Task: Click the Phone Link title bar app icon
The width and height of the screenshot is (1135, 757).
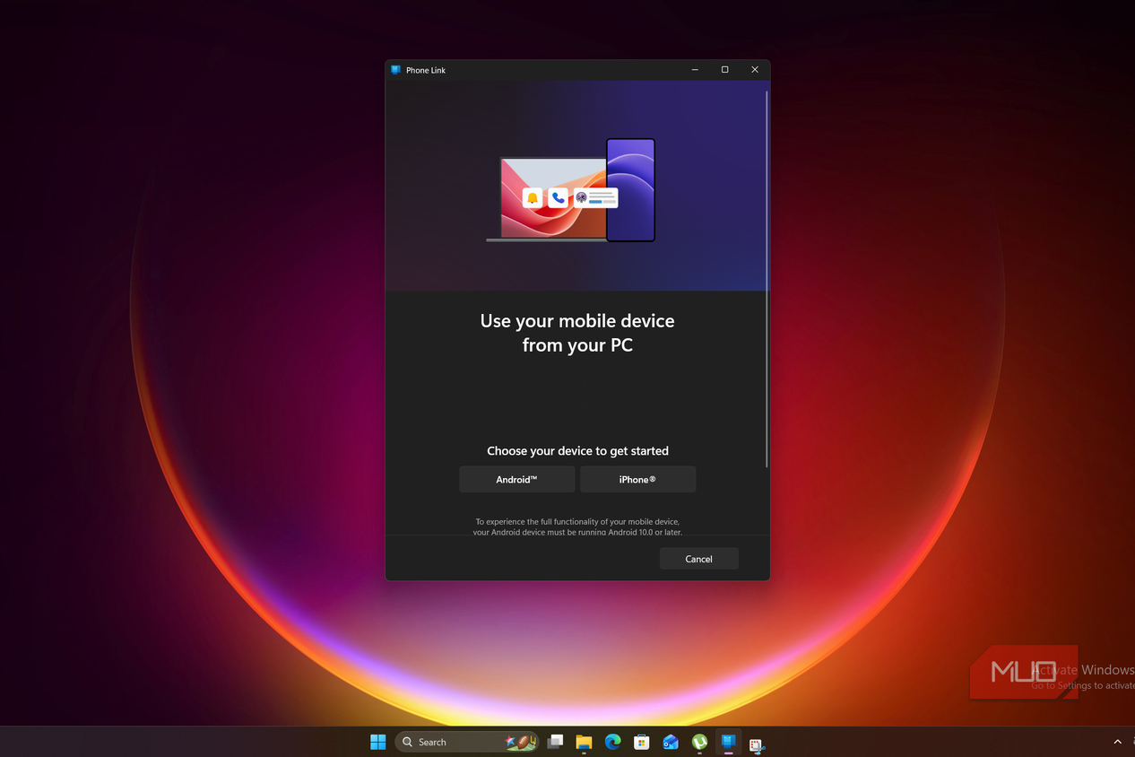Action: (x=395, y=70)
